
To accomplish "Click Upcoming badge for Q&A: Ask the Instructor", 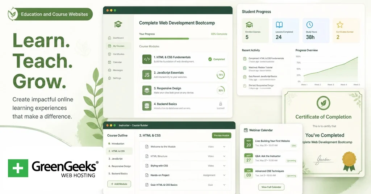I will coord(291,161).
